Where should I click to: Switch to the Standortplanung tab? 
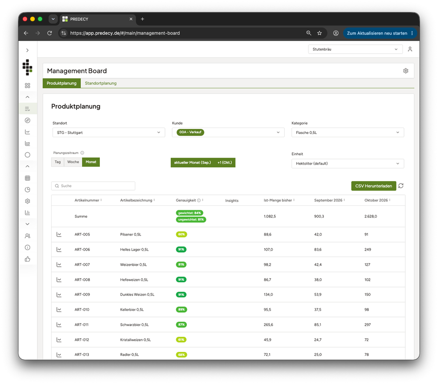(101, 83)
